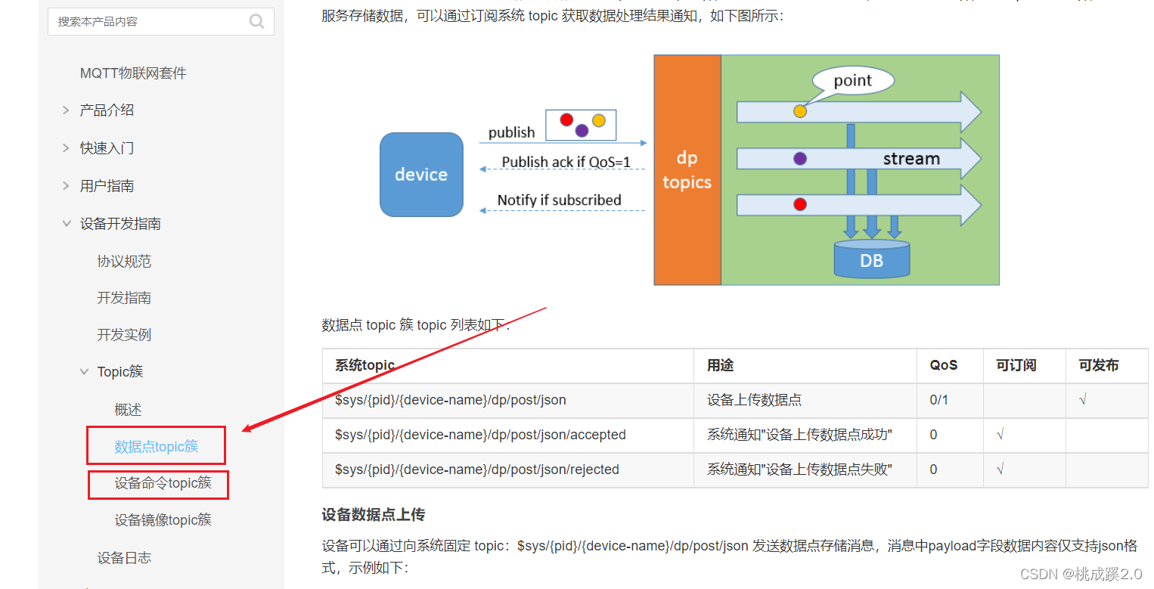The height and width of the screenshot is (589, 1154).
Task: Collapse the Topic簇 subsection
Action: [x=119, y=371]
